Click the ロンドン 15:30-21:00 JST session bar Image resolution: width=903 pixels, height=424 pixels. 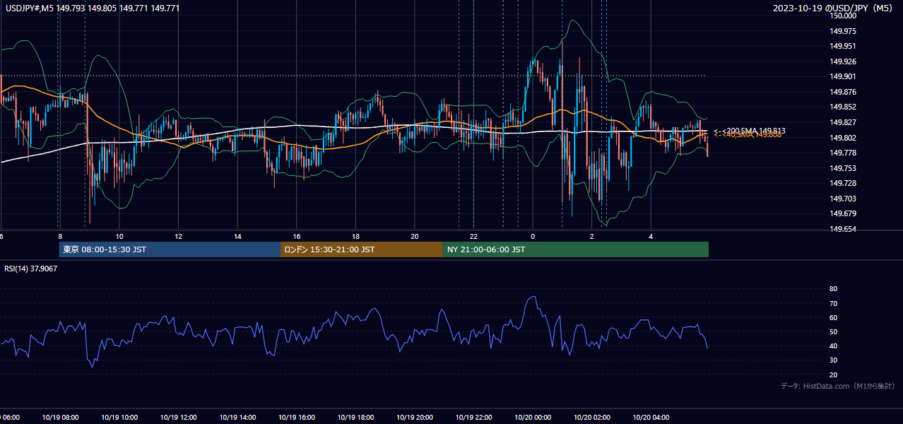click(362, 249)
